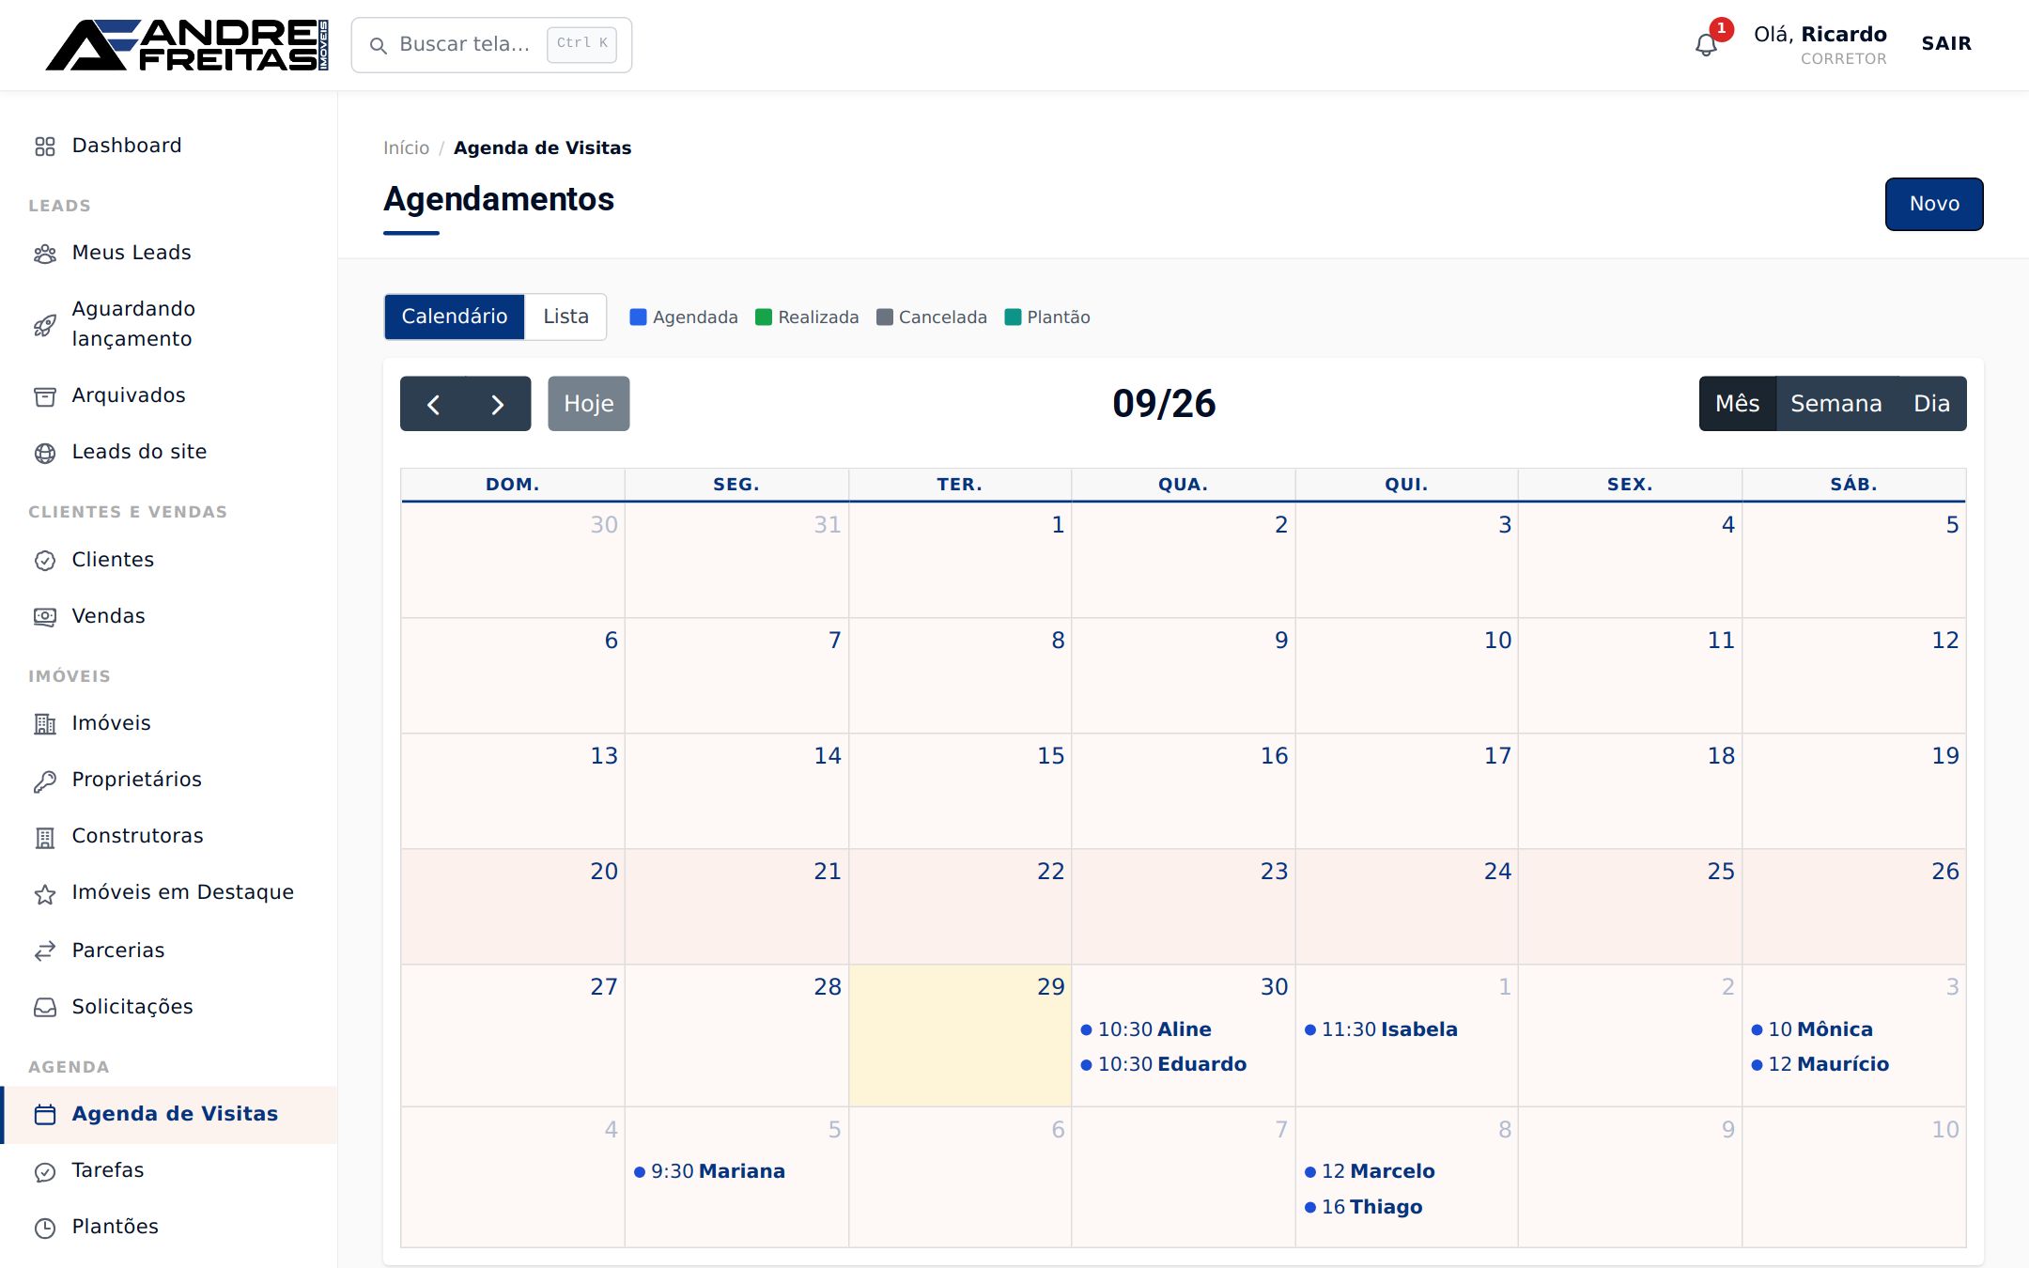Click the Meus Leads people icon
This screenshot has width=2029, height=1268.
[45, 254]
